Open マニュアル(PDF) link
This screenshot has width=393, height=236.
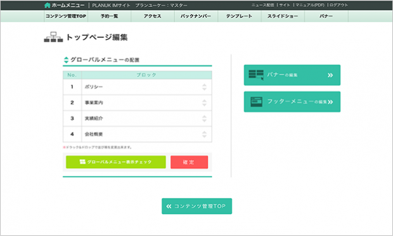pos(310,5)
